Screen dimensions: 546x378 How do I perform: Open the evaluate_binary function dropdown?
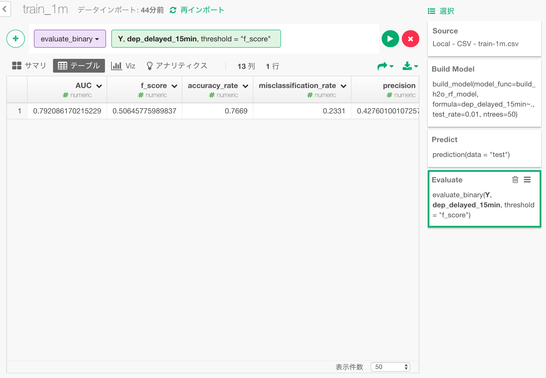(x=70, y=39)
